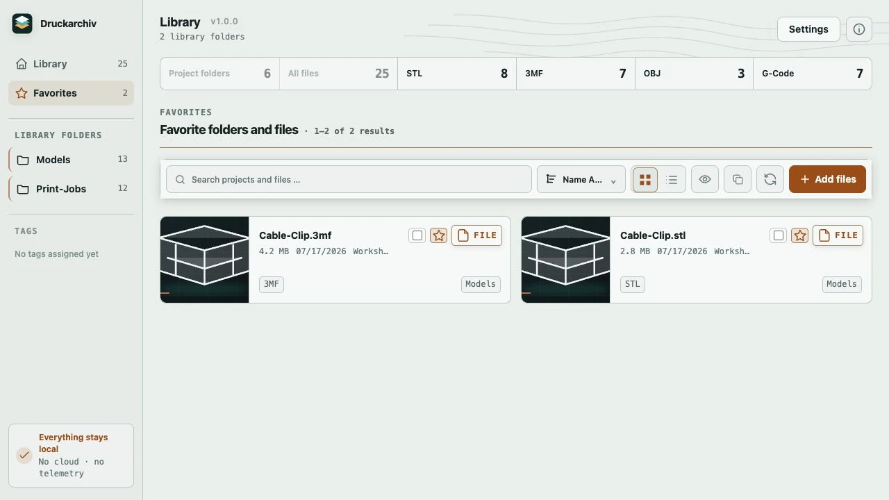Click the duplicates copy icon in toolbar
This screenshot has height=500, width=889.
click(x=738, y=179)
